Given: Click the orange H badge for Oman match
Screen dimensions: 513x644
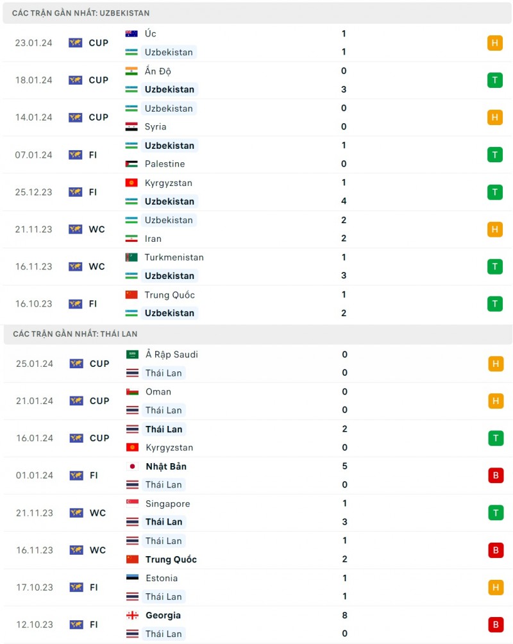Looking at the screenshot, I should point(495,401).
